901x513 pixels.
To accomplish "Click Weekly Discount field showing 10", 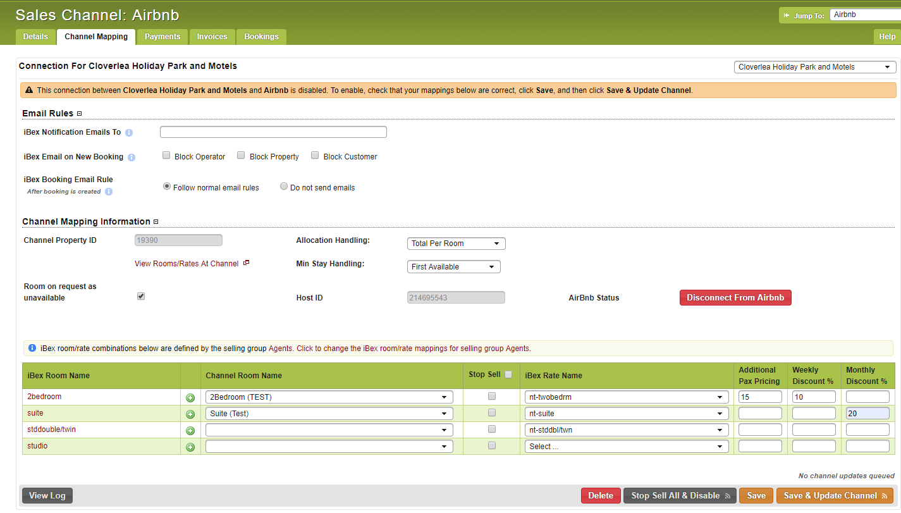I will click(x=814, y=397).
